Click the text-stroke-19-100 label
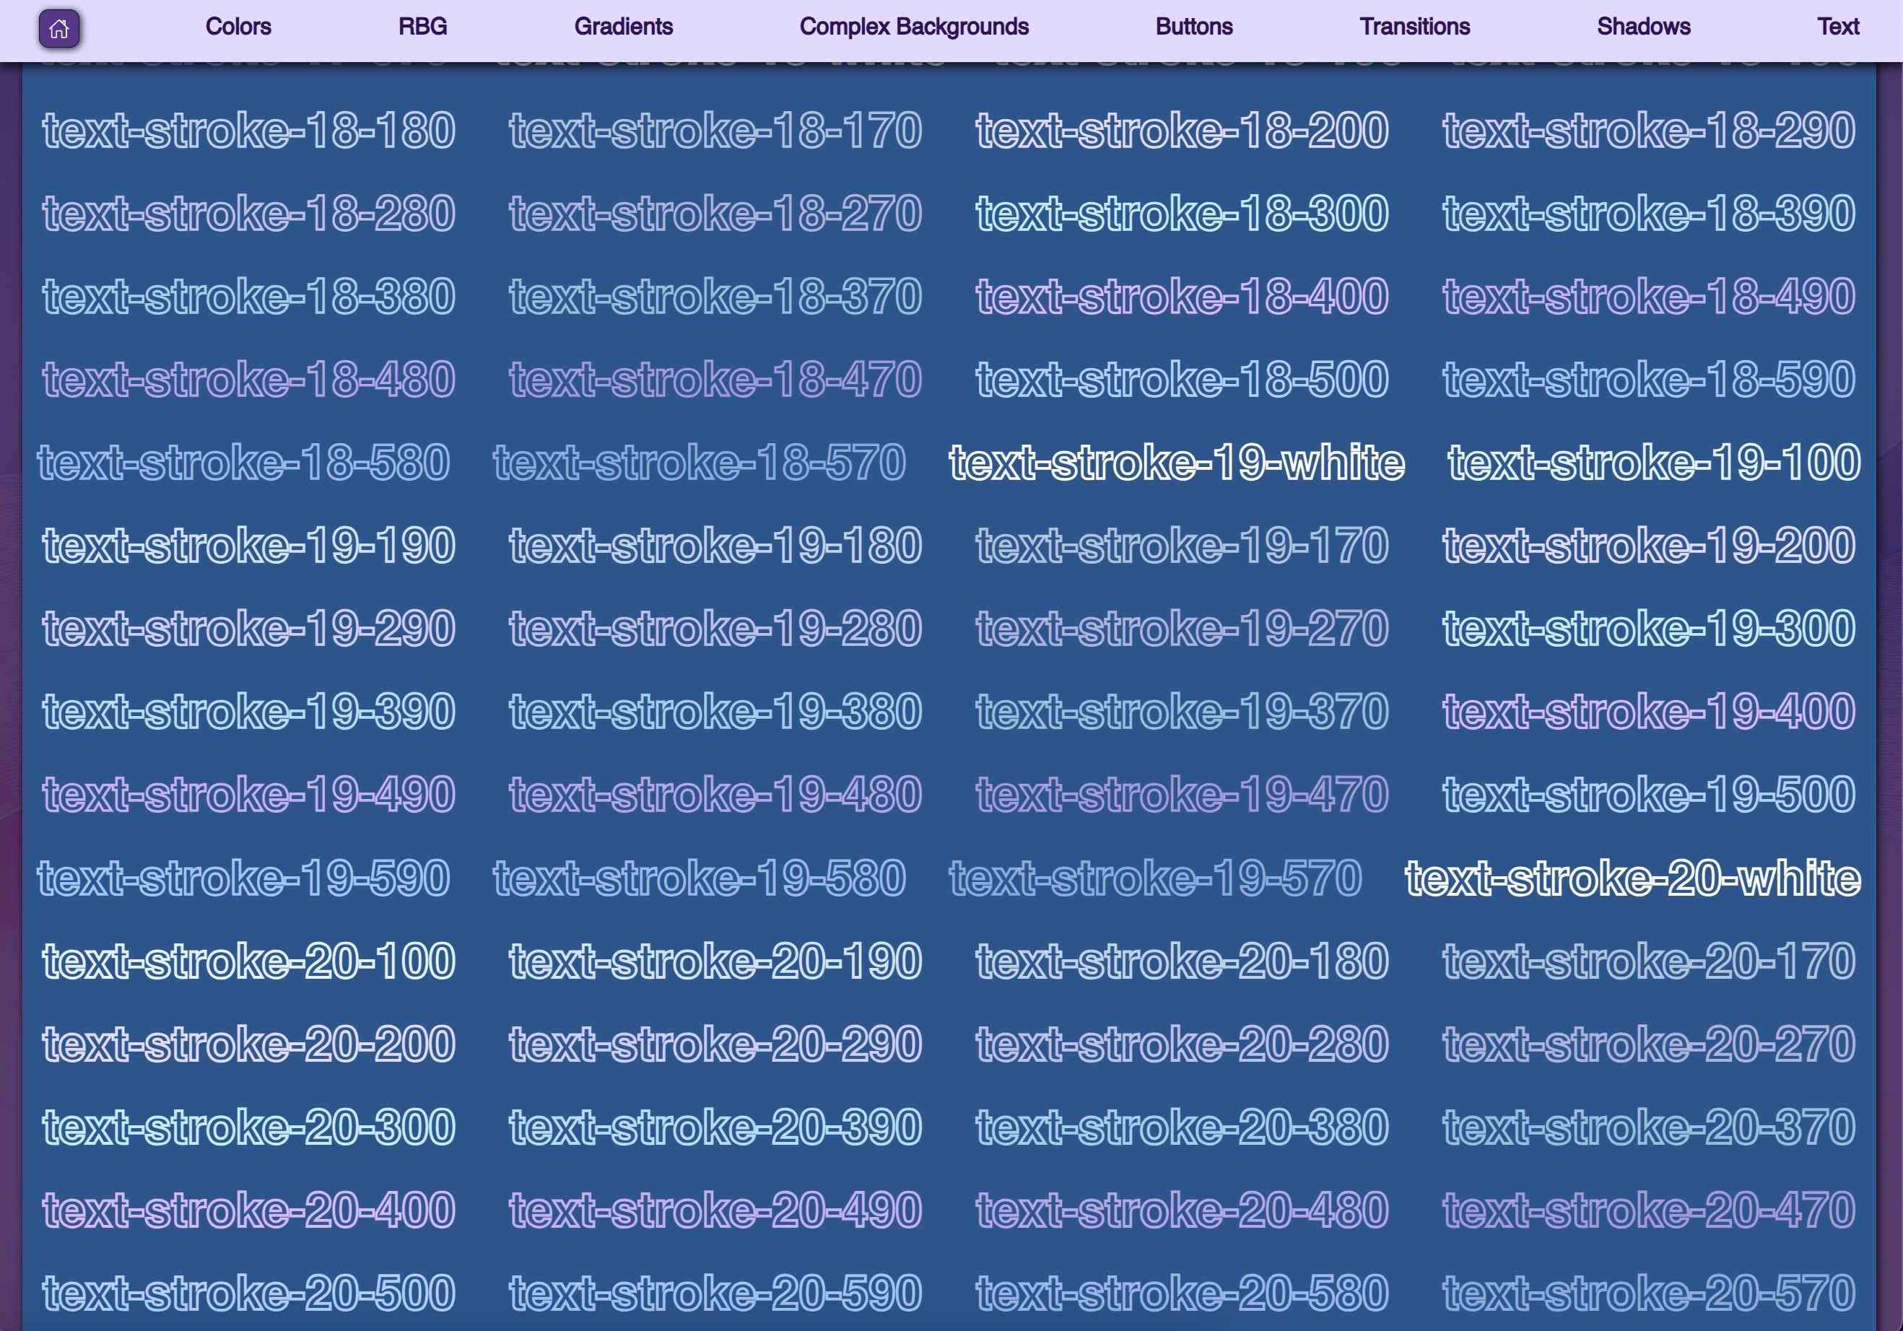Image resolution: width=1903 pixels, height=1331 pixels. [1653, 463]
